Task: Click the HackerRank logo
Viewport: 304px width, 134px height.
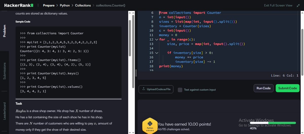Action: click(x=19, y=5)
